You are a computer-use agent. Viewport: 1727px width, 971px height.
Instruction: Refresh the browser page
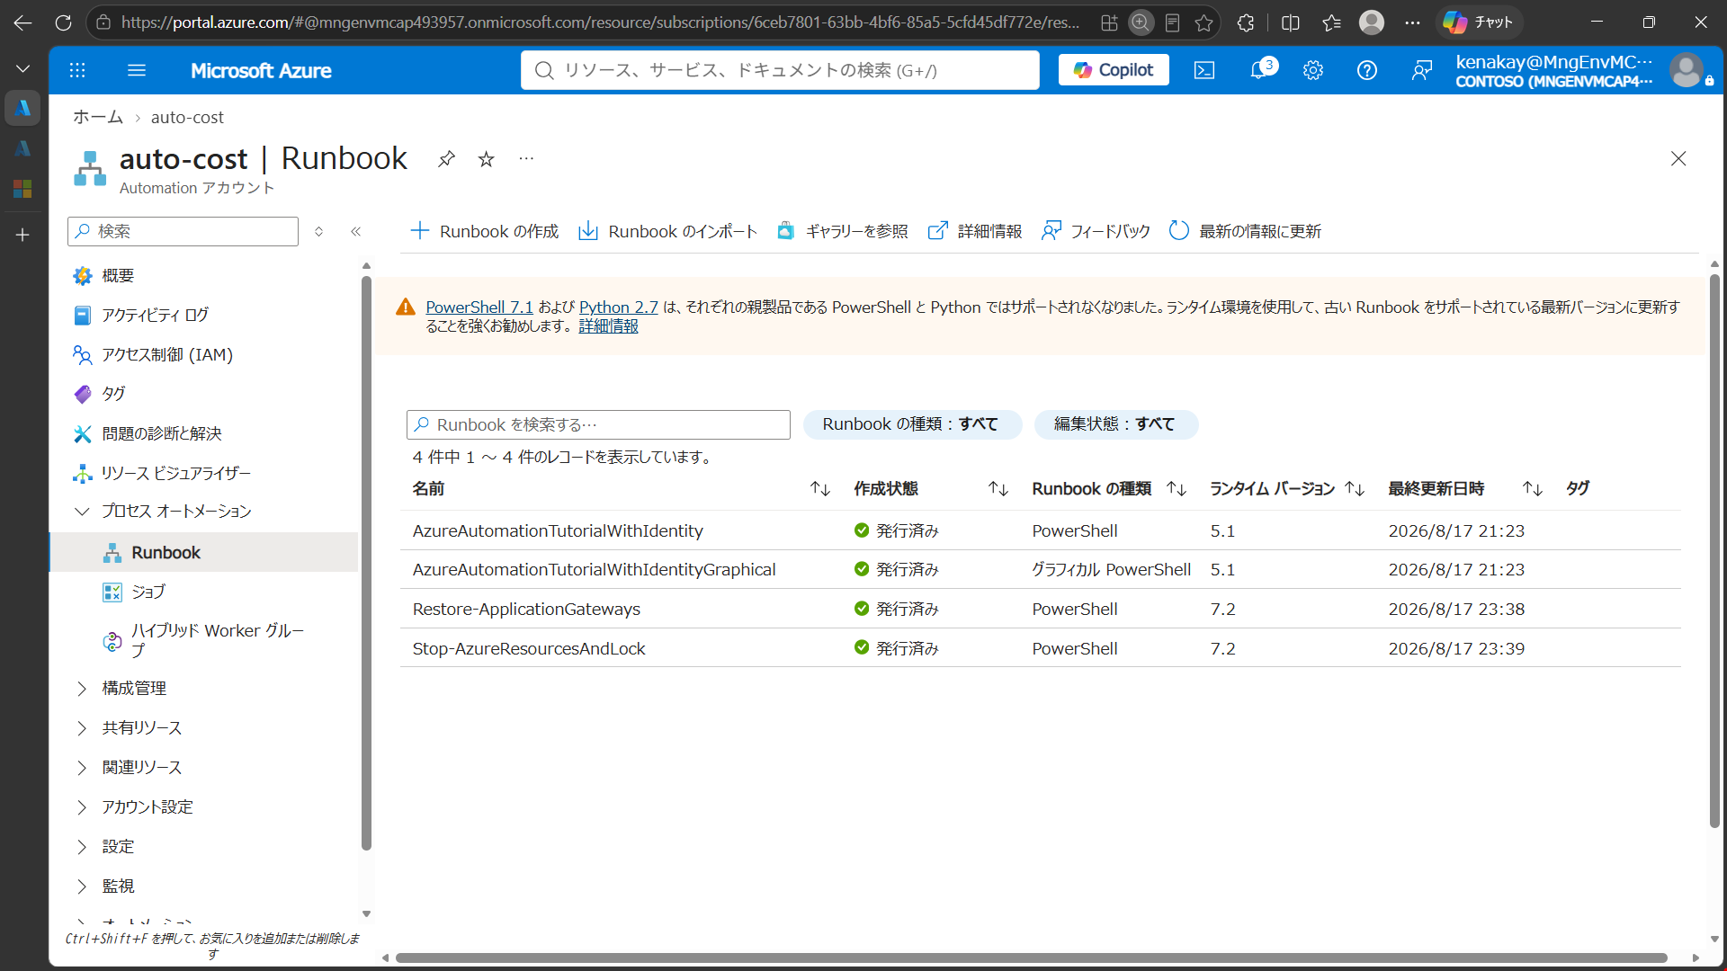[63, 22]
